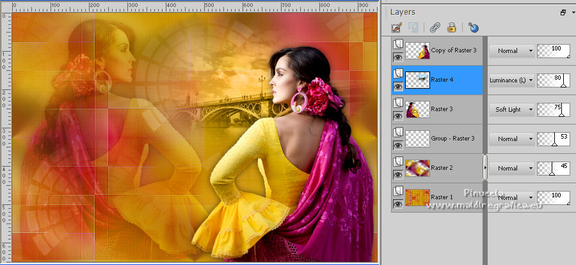Select the Copy of Raster 3 layer name
The height and width of the screenshot is (265, 576).
coord(454,50)
